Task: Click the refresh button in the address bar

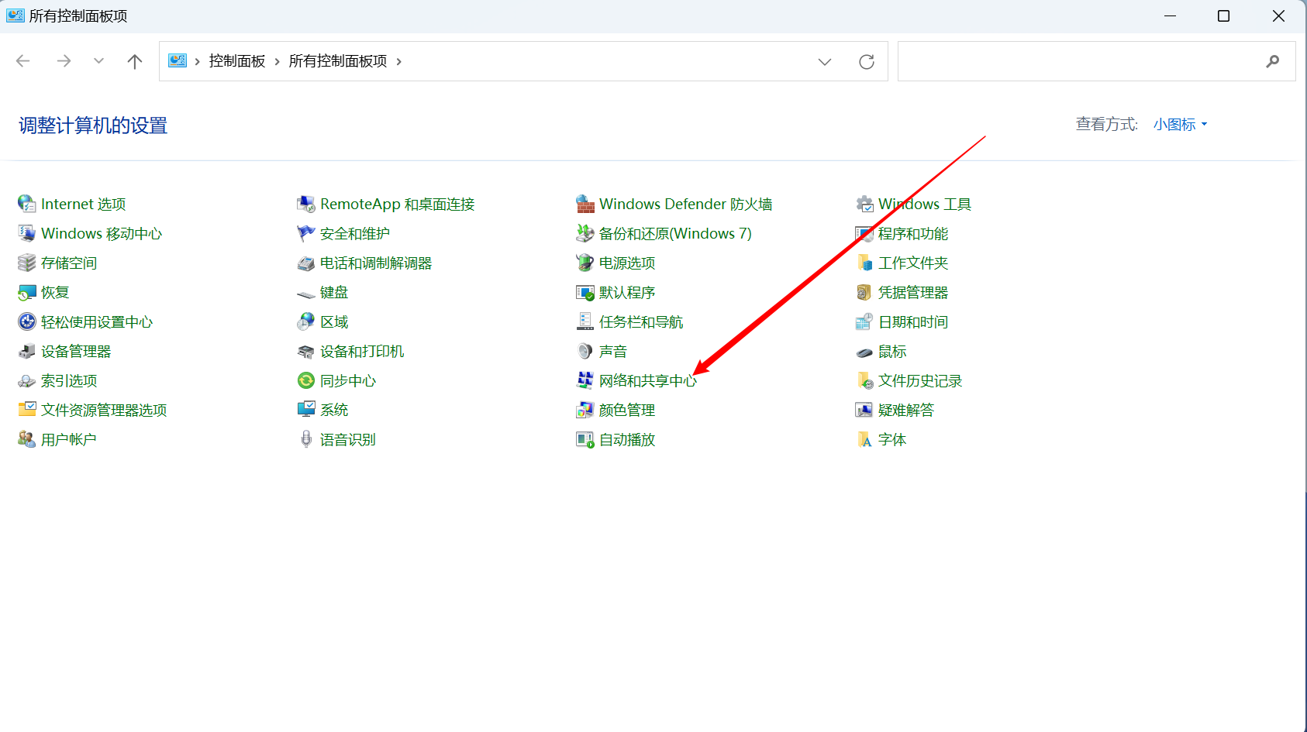Action: [866, 61]
